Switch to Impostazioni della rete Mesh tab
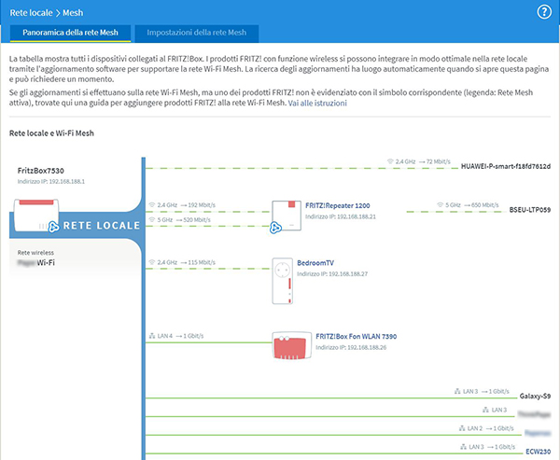 tap(196, 33)
